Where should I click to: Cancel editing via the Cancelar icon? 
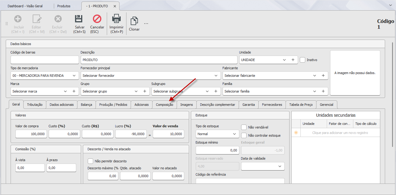point(97,19)
